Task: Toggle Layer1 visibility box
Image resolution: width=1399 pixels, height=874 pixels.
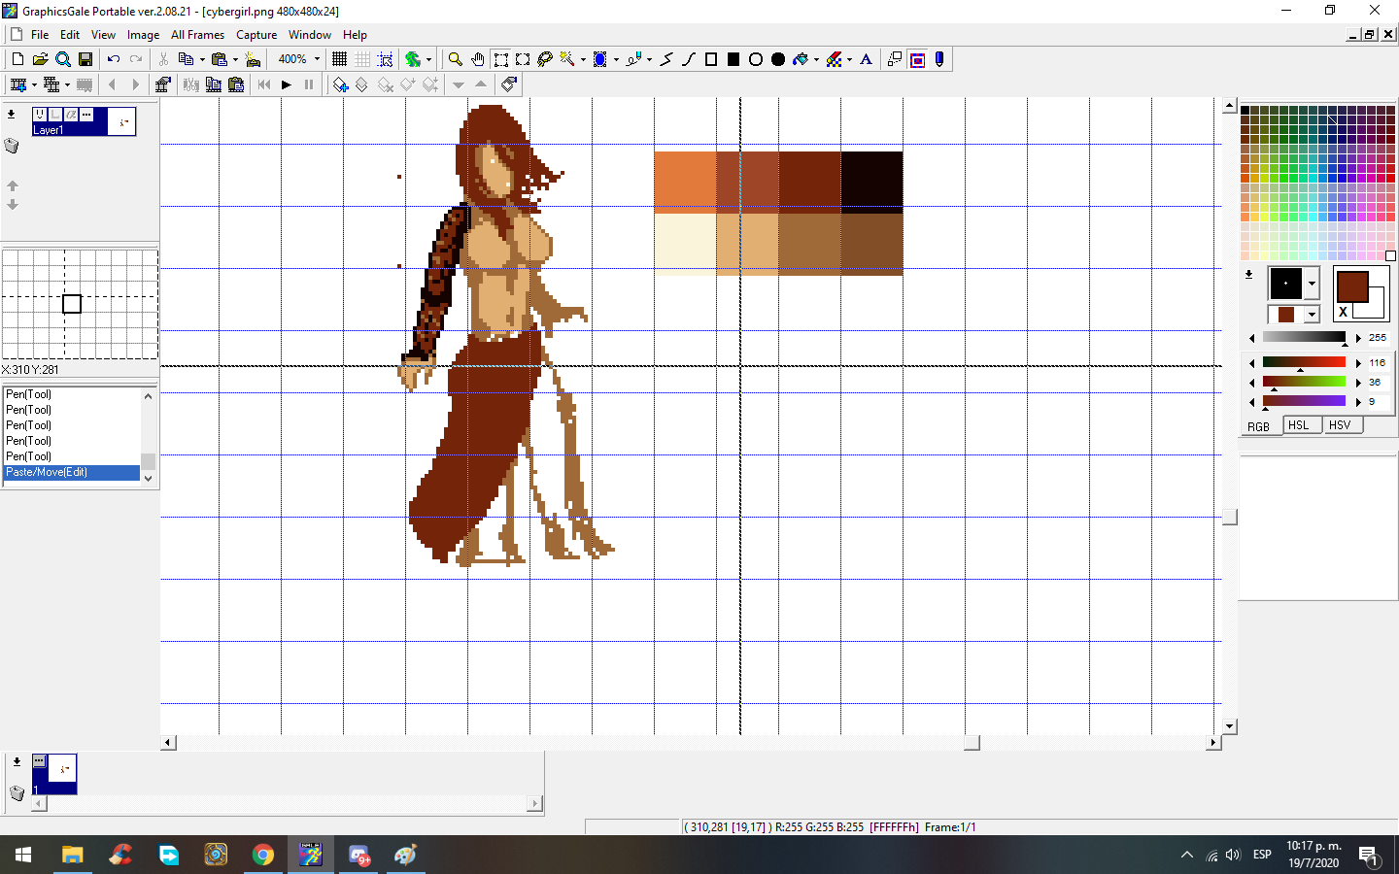Action: click(x=40, y=115)
